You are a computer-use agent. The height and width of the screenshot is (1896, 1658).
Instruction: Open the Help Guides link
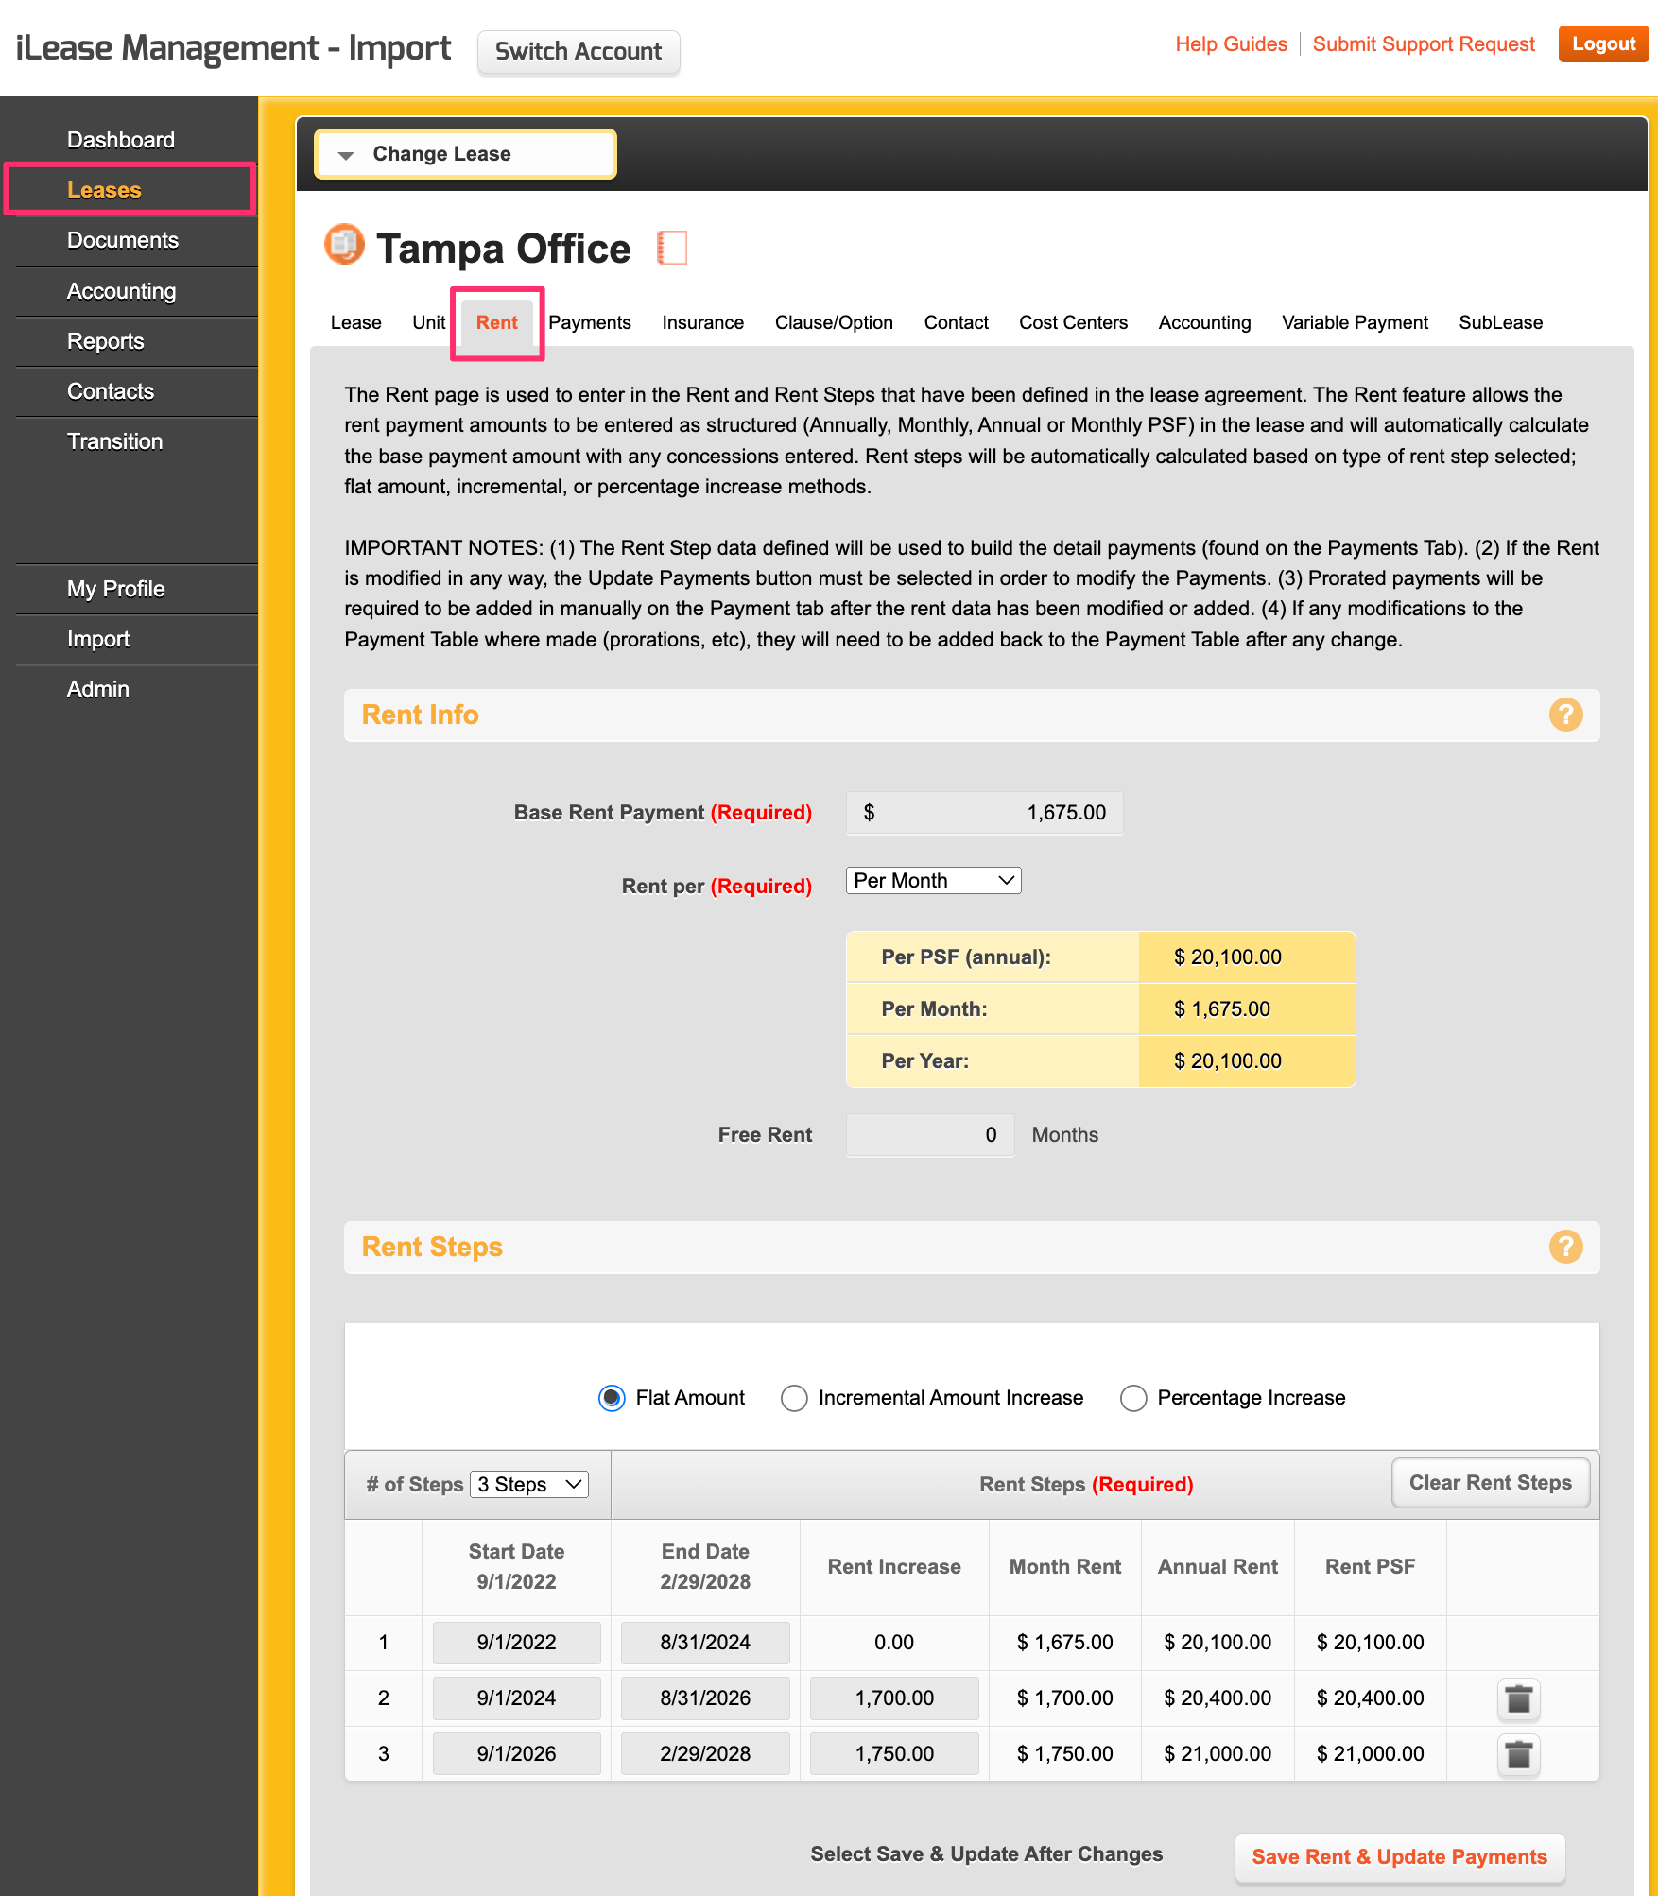(1231, 44)
